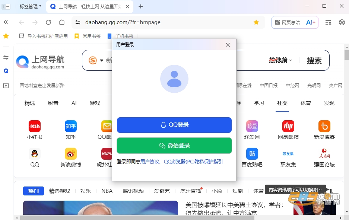Select the AI category tab
The width and height of the screenshot is (349, 220).
click(74, 103)
